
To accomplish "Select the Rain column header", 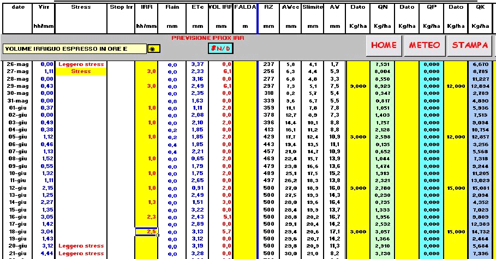I will [172, 7].
